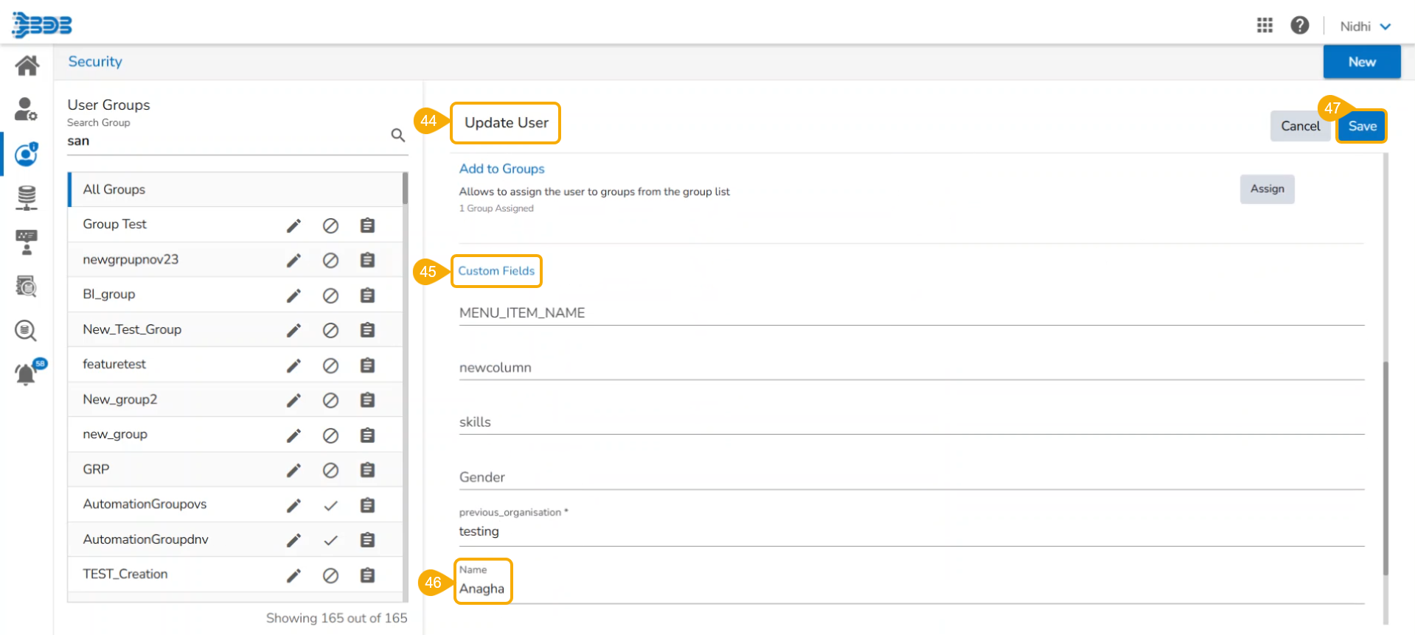Edit Group Test with pencil icon
The width and height of the screenshot is (1415, 635).
click(293, 225)
